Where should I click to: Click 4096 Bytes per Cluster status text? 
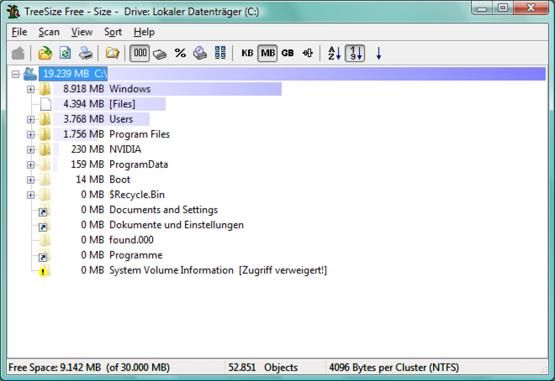394,368
